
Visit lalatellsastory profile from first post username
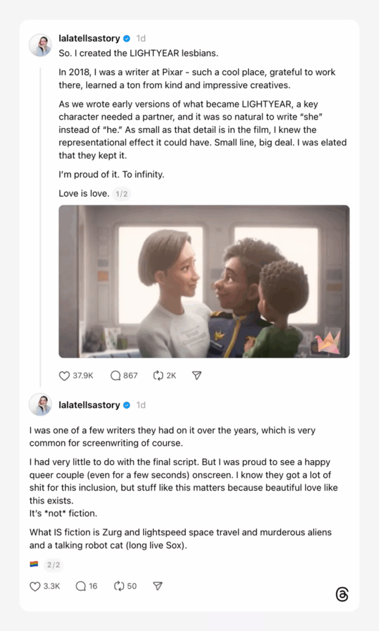click(89, 38)
